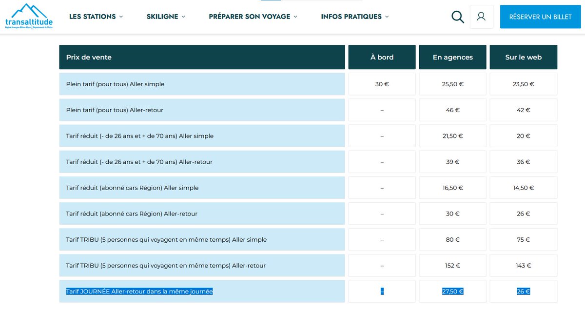Select the 'Sur le web' column header
Screen dimensions: 585x310
tap(524, 57)
